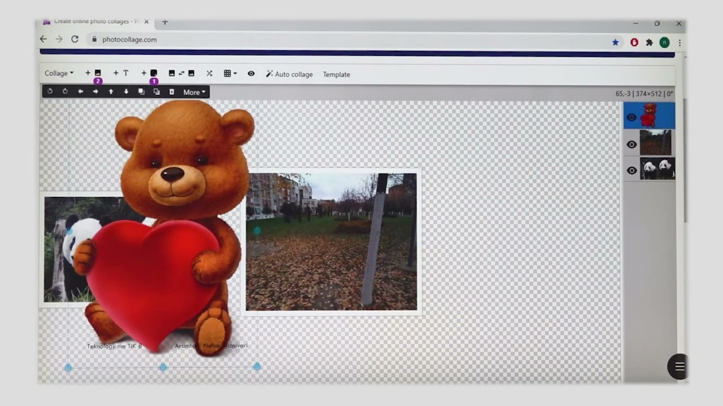Add a sticker or shape element
723x406 pixels.
coord(149,73)
